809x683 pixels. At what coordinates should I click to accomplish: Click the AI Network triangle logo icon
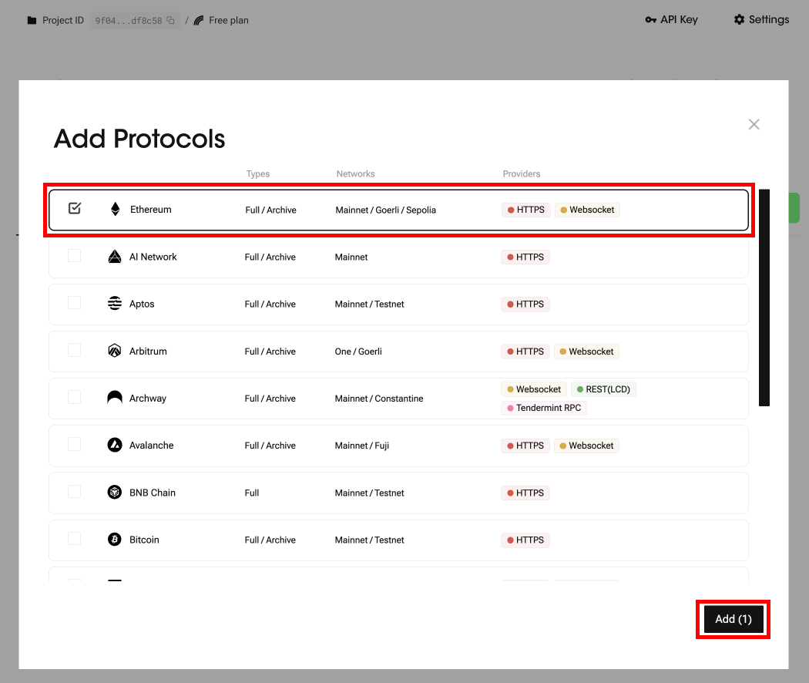pos(115,257)
